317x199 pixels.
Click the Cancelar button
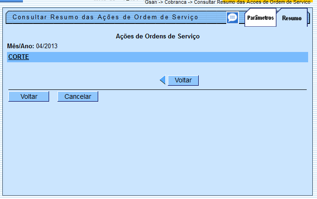point(78,96)
